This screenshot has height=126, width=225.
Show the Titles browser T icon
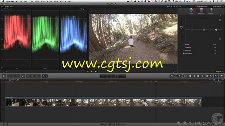(202, 76)
